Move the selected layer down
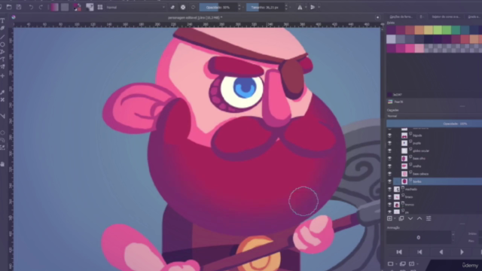The width and height of the screenshot is (482, 271). [410, 218]
